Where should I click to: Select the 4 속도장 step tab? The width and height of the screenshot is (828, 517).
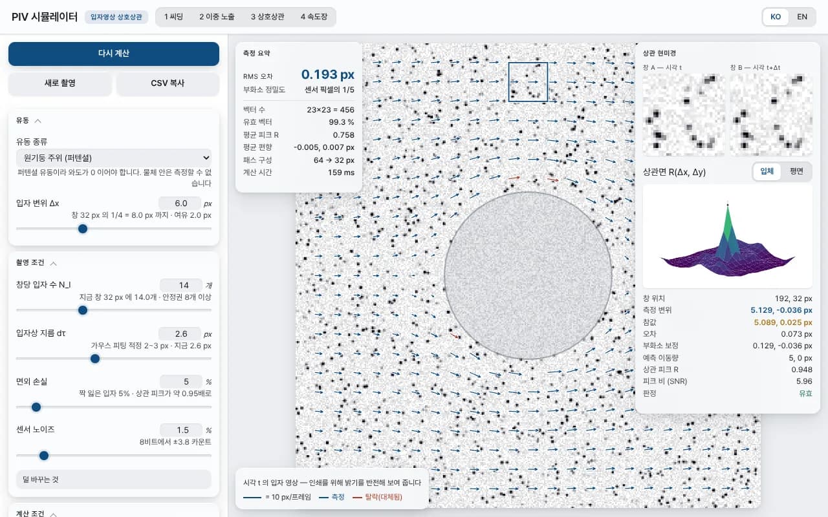pos(314,17)
